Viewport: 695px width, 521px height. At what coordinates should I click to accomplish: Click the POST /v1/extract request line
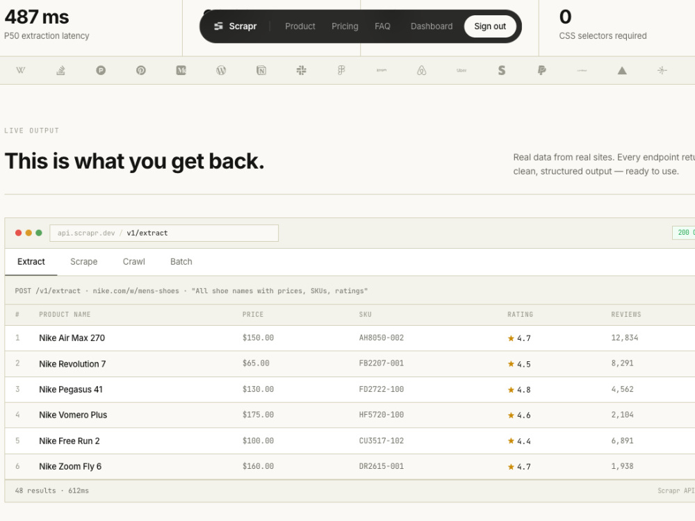point(192,291)
